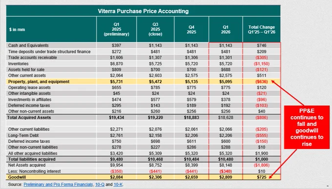Select the Total Change Q1'25 – Q1'26 header
The image size is (332, 189).
pos(262,30)
